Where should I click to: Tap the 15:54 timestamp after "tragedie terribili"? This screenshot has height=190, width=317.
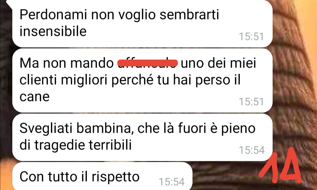point(252,150)
